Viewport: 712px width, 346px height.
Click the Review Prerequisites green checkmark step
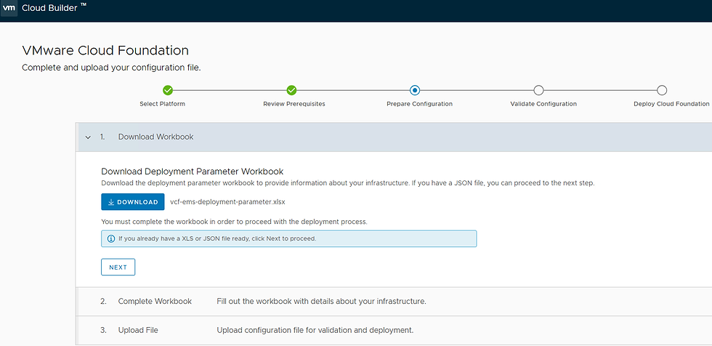pyautogui.click(x=291, y=90)
